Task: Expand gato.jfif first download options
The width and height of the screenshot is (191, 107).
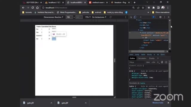Action: click(51, 103)
